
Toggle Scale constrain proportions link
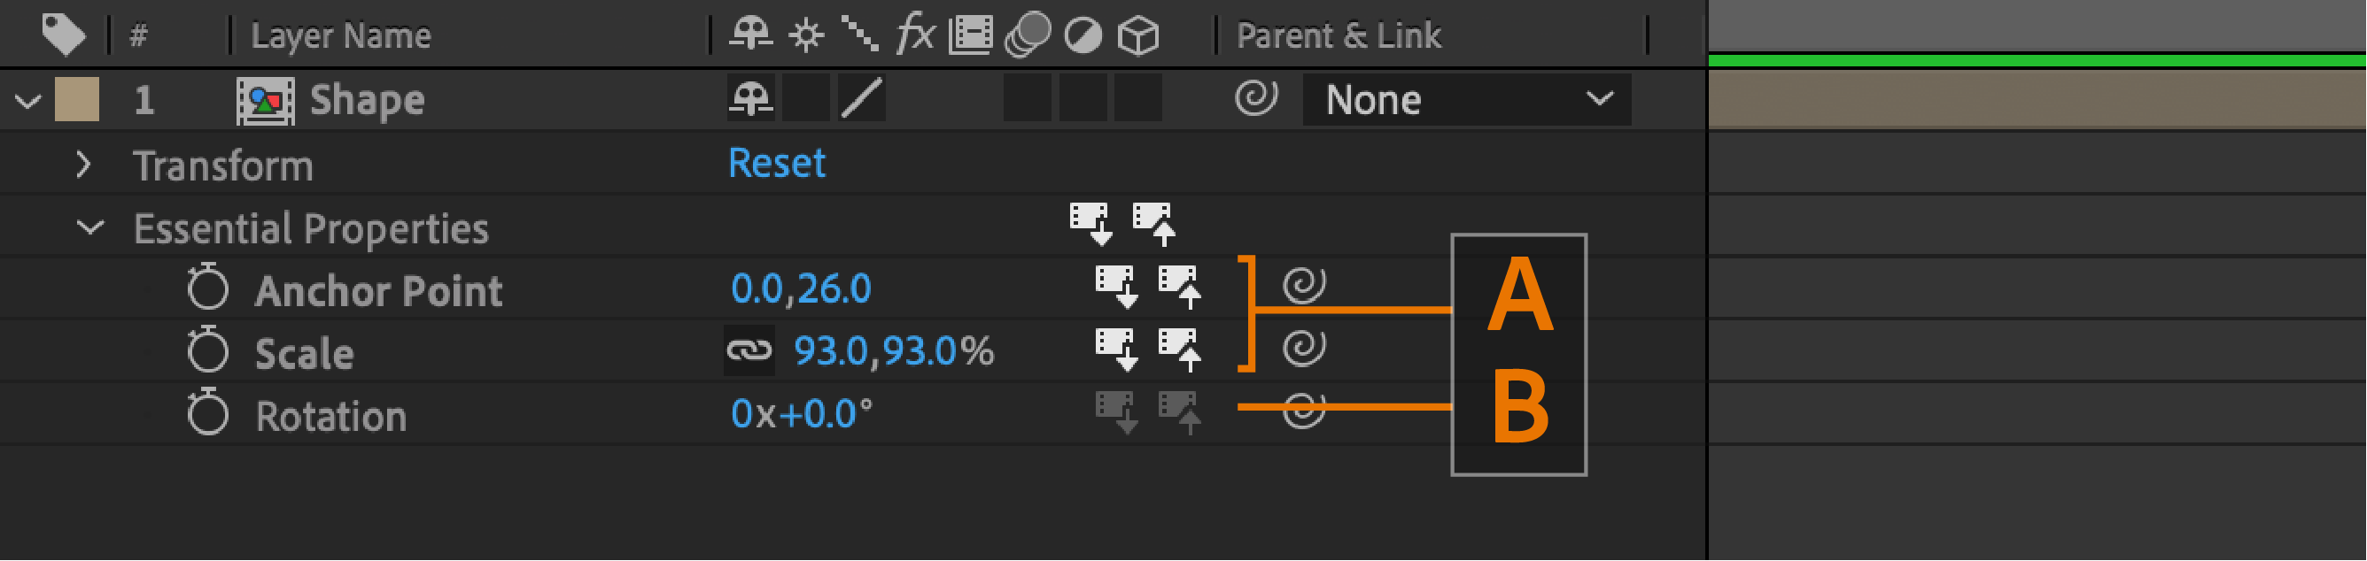pos(749,350)
